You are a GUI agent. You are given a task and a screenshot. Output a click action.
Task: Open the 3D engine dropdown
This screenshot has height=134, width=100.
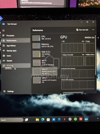[x=63, y=41]
